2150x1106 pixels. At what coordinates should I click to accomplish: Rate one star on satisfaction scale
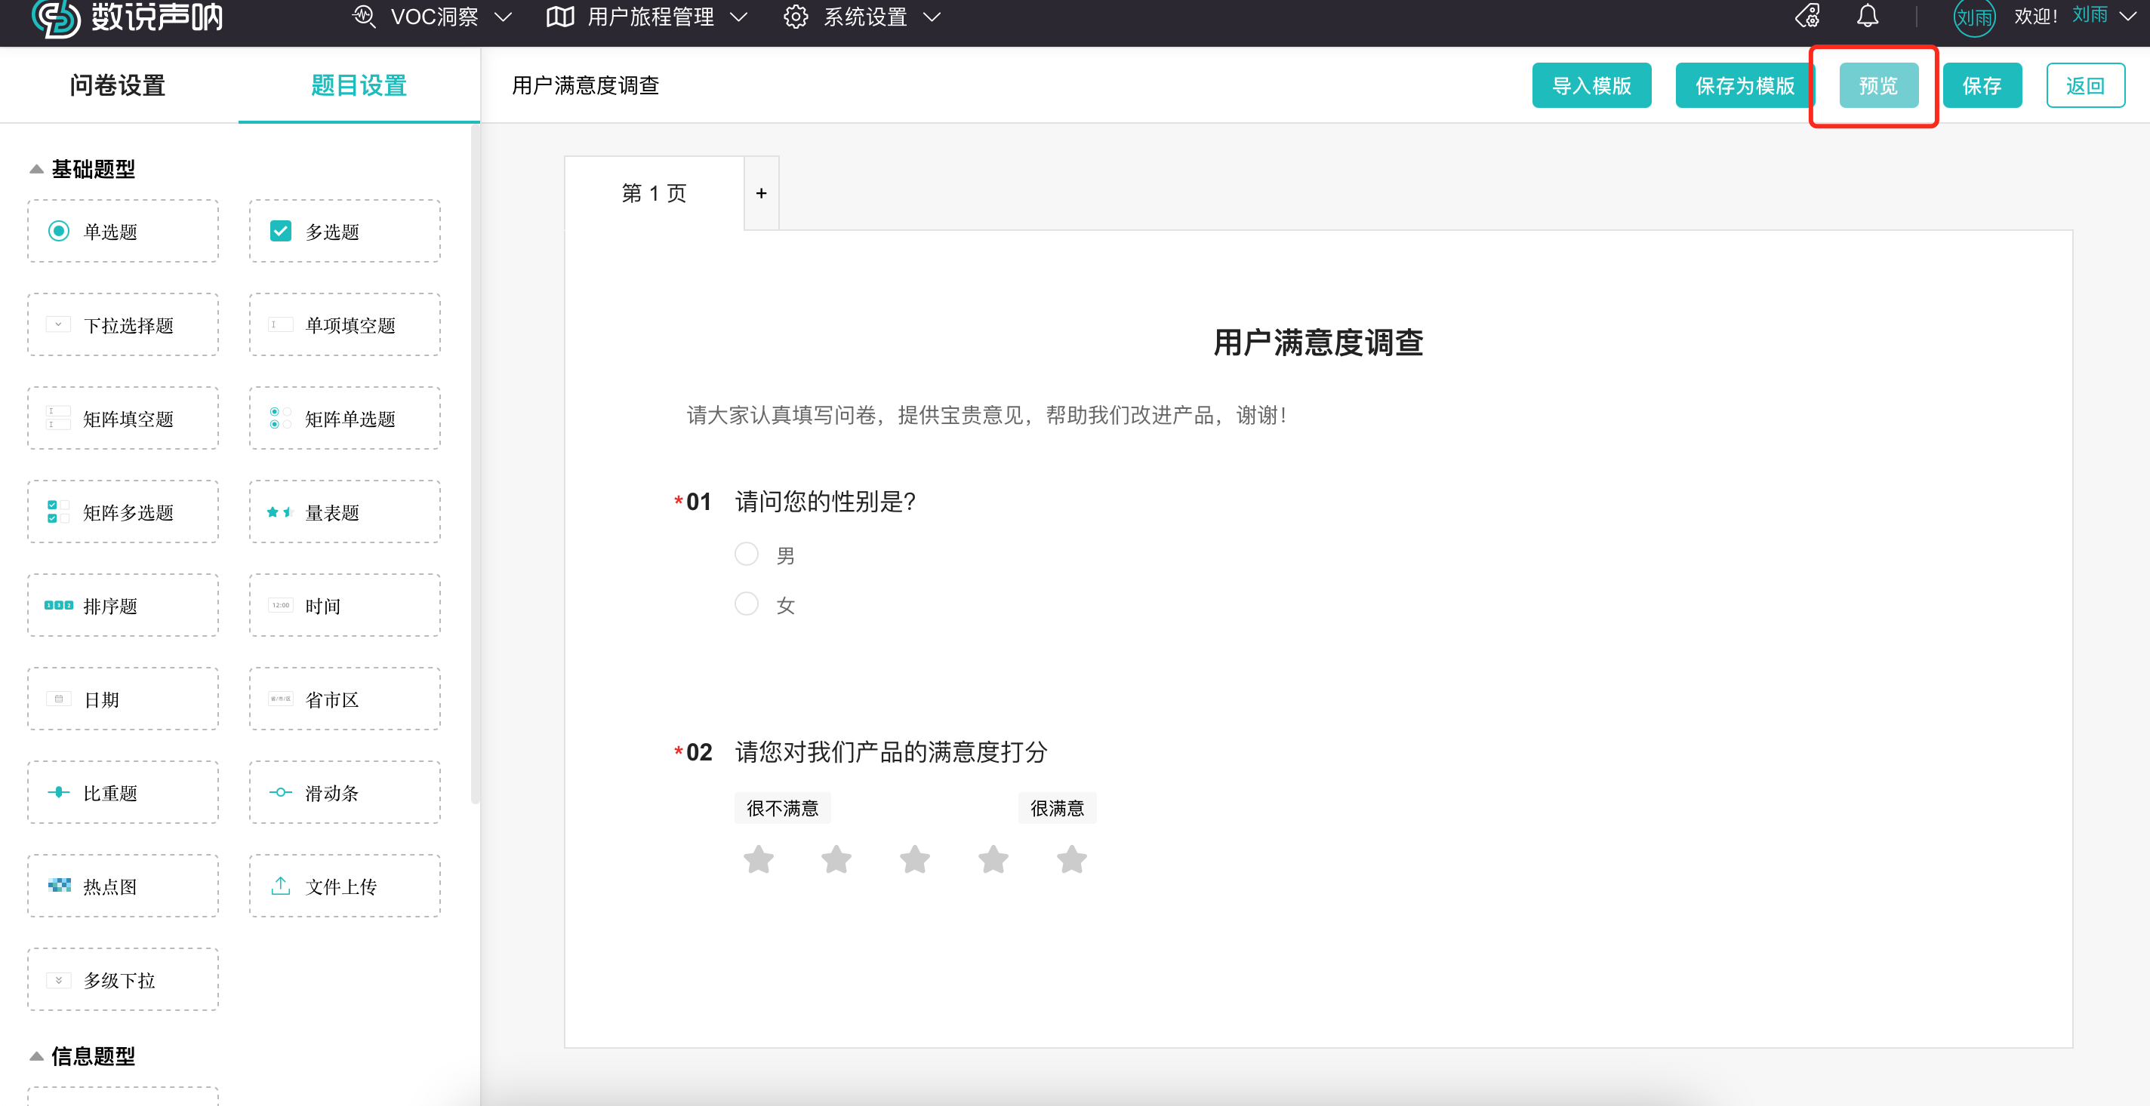[758, 859]
